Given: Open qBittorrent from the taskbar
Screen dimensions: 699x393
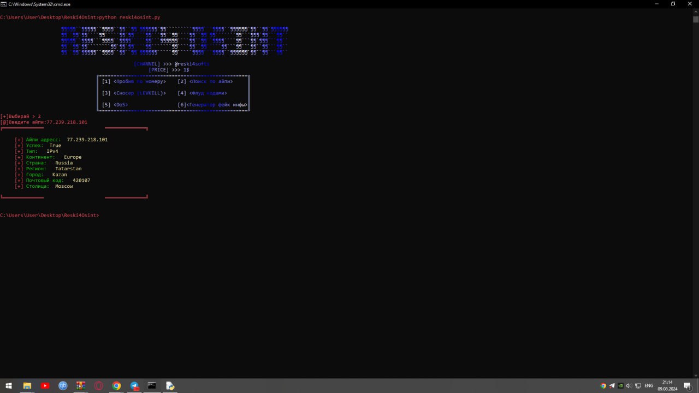Looking at the screenshot, I should [63, 386].
